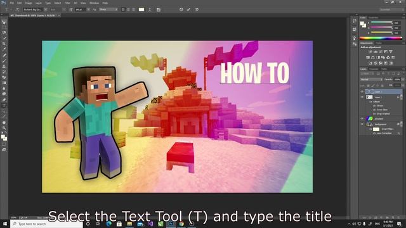Image resolution: width=406 pixels, height=228 pixels.
Task: Select the Pen tool
Action: 4,100
